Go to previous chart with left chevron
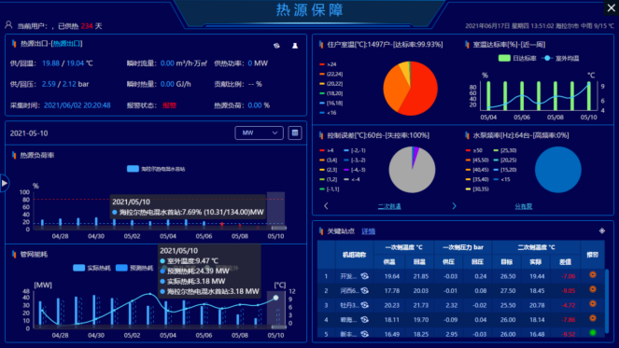This screenshot has width=619, height=348. click(326, 206)
